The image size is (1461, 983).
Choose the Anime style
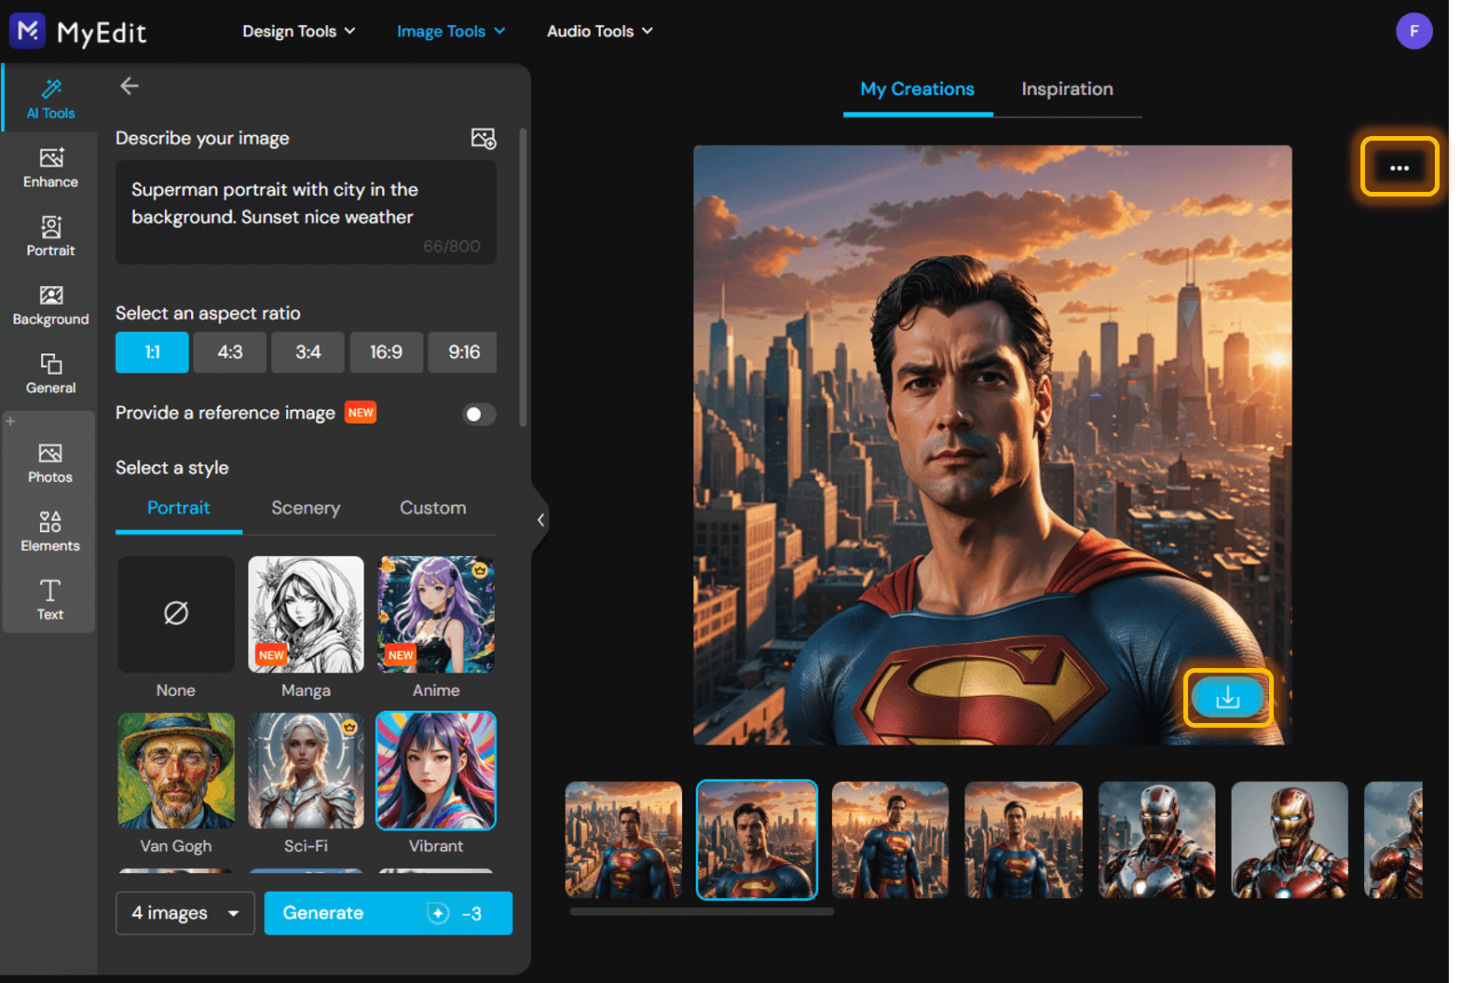pos(436,615)
